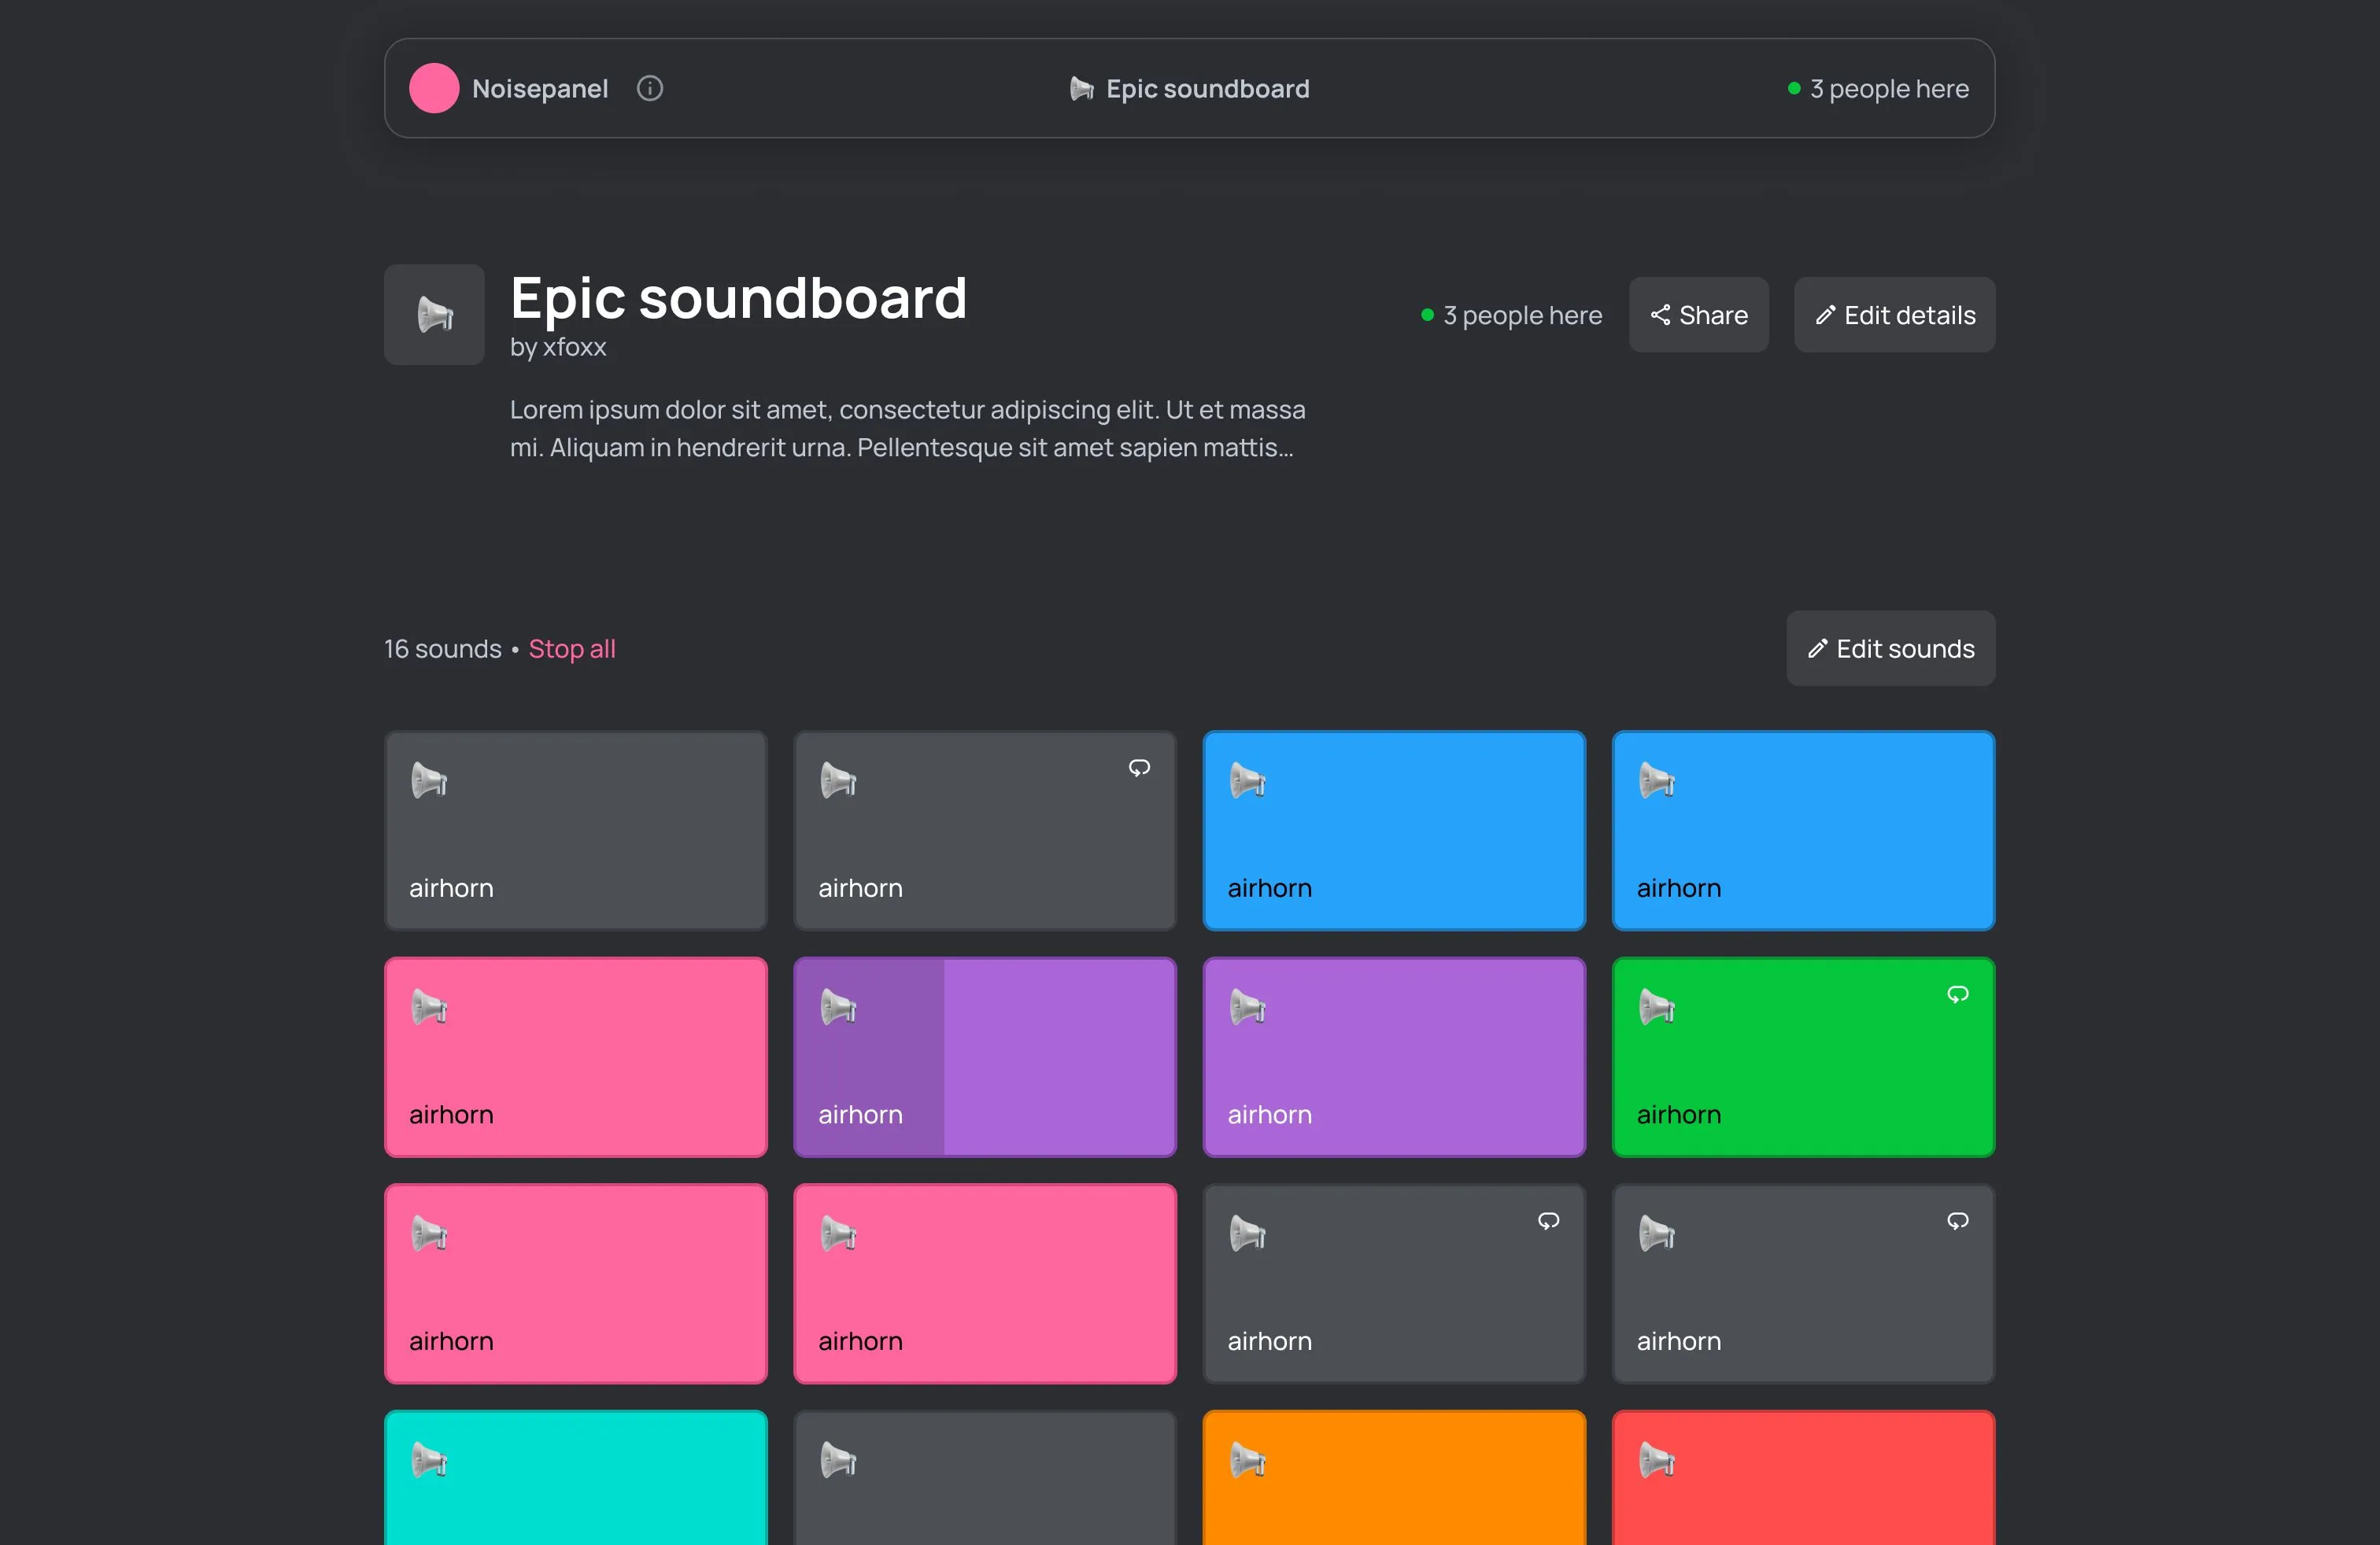2380x1545 pixels.
Task: Click the large 'Epic soundboard' heading
Action: click(x=738, y=298)
